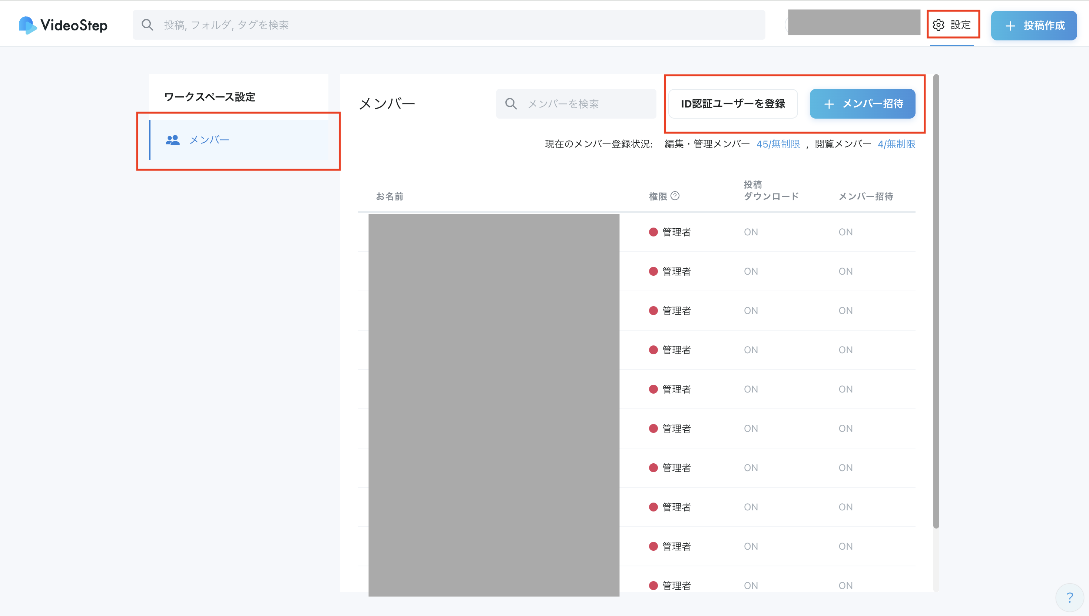Click the second row's 投稿ダウンロード ON value
The width and height of the screenshot is (1089, 616).
[x=751, y=271]
